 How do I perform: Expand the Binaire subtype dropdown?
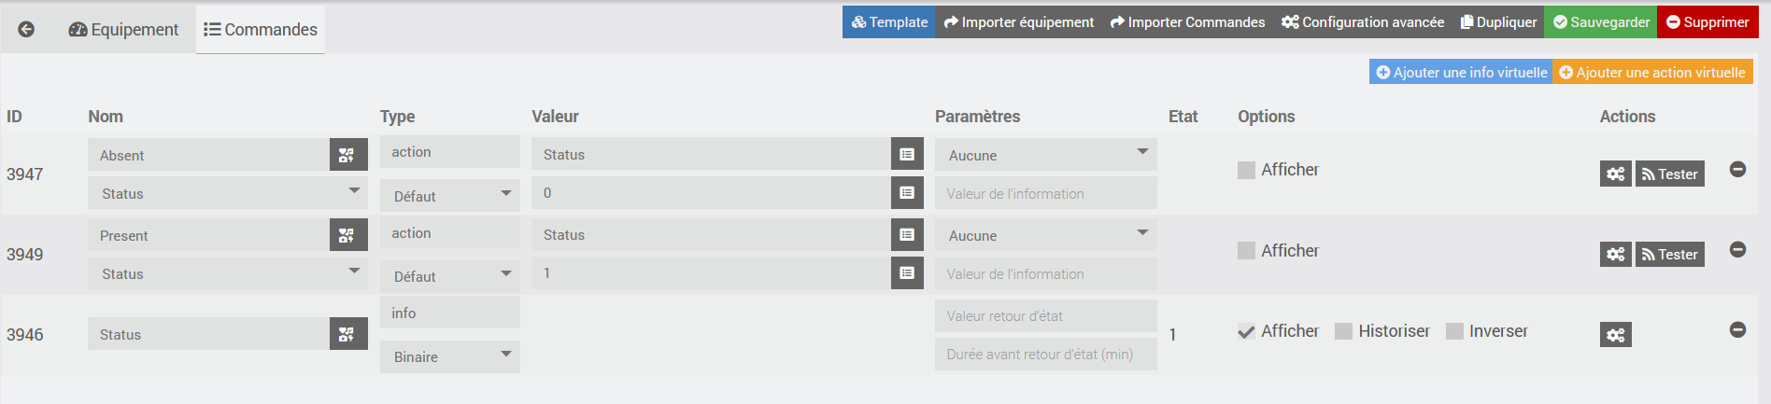pyautogui.click(x=449, y=356)
